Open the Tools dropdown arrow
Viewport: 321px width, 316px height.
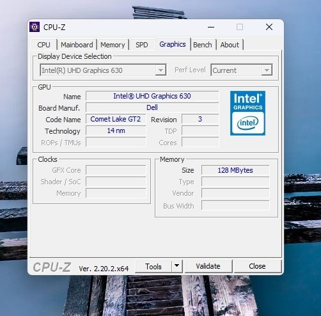pyautogui.click(x=176, y=266)
